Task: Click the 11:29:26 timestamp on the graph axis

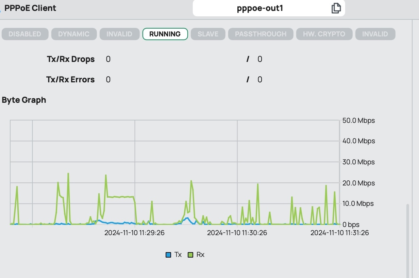Action: click(134, 233)
